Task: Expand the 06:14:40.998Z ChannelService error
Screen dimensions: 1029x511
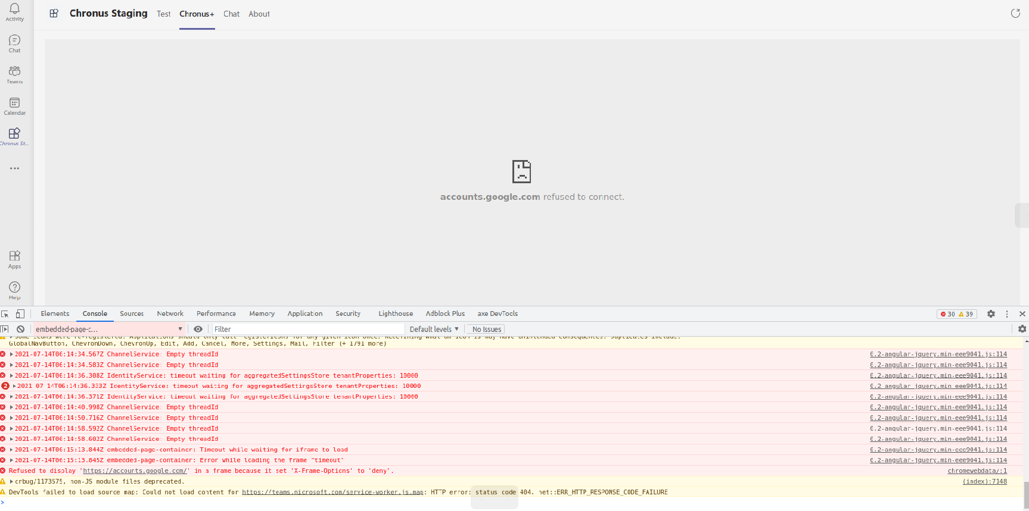Action: point(11,407)
